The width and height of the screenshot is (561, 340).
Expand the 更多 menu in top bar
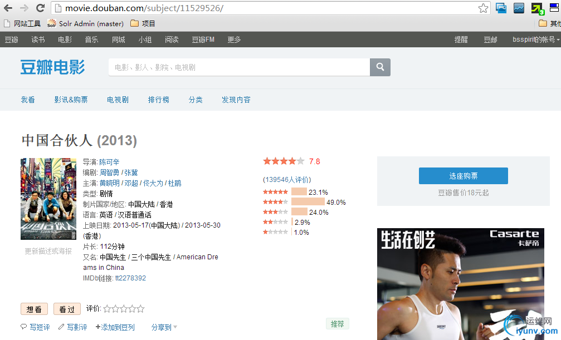(x=234, y=40)
